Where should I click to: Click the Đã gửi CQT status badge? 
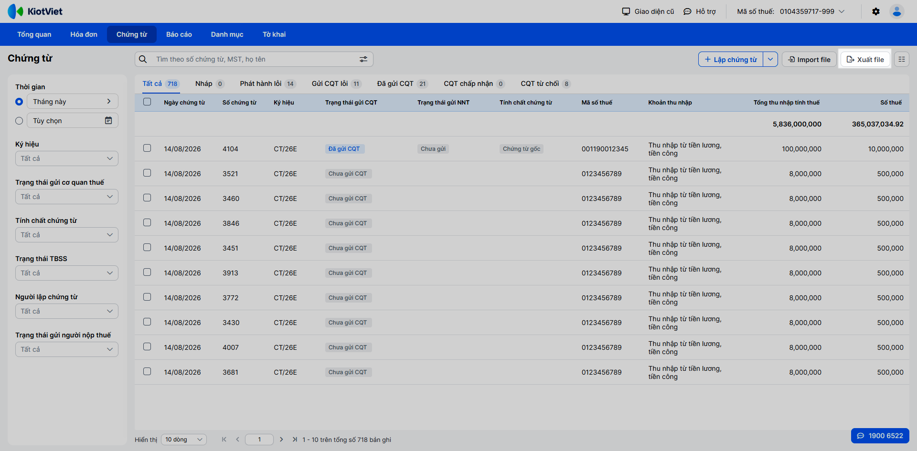tap(344, 149)
